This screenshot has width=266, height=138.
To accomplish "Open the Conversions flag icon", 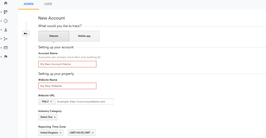I will click(6, 57).
